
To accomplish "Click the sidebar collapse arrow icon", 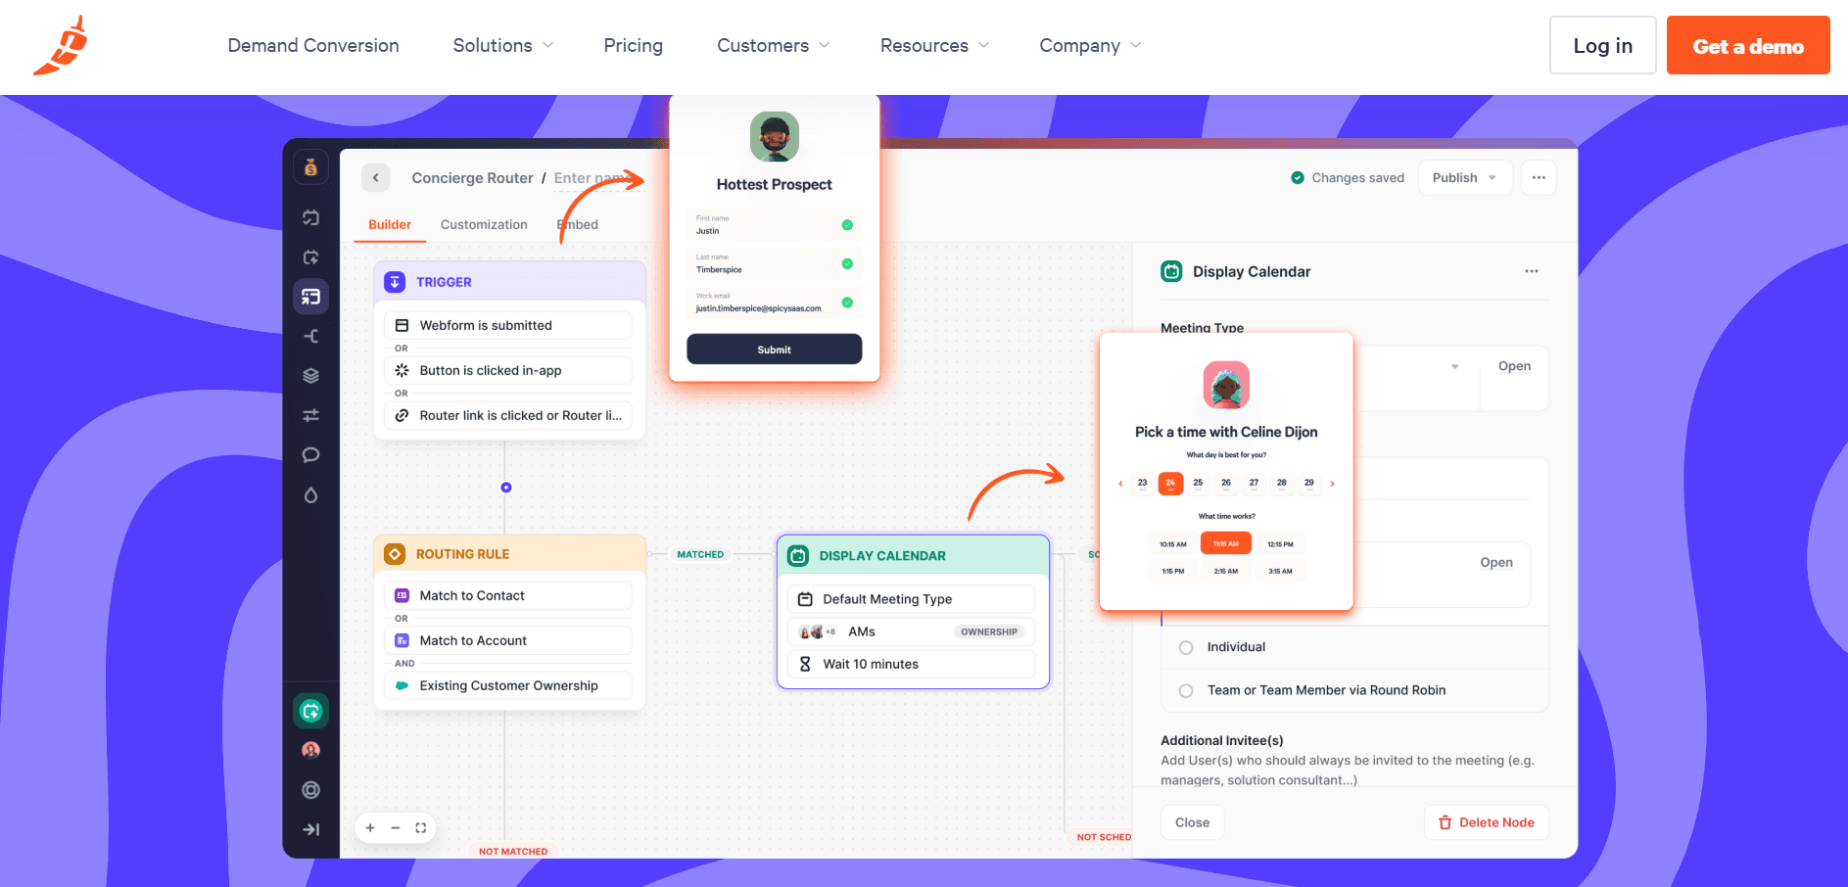I will [310, 830].
